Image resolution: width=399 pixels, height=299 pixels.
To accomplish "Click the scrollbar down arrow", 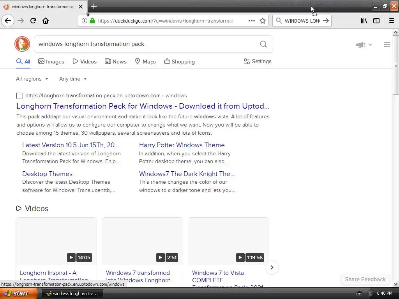I will pyautogui.click(x=395, y=284).
